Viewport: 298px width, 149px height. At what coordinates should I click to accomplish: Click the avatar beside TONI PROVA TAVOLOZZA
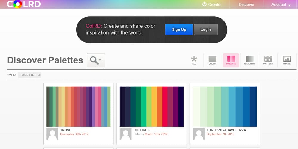199,134
